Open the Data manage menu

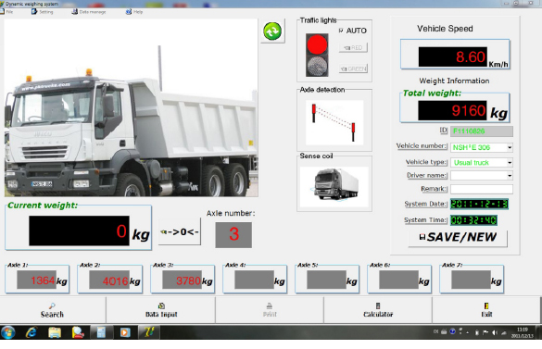(89, 12)
